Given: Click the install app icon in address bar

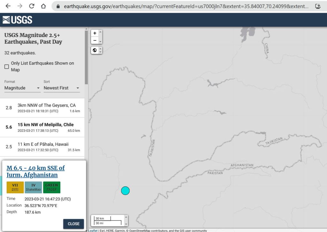Looking at the screenshot, I should 318,6.
